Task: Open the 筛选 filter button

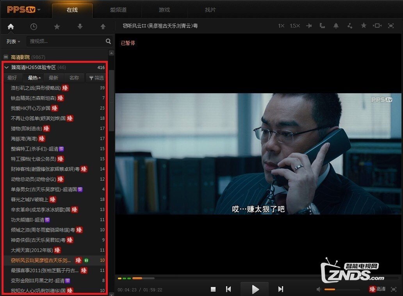Action: tap(96, 78)
